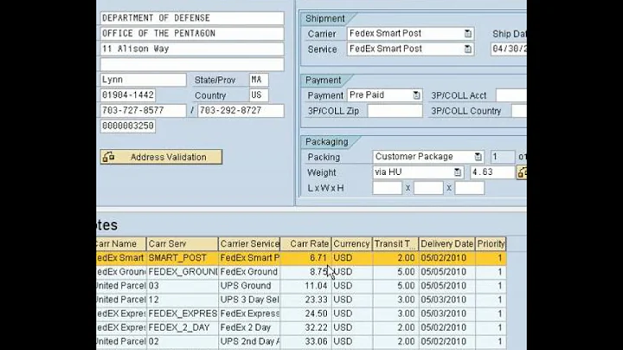Click the OFFICE OF THE PENTAGON field
This screenshot has height=350, width=623.
click(192, 34)
